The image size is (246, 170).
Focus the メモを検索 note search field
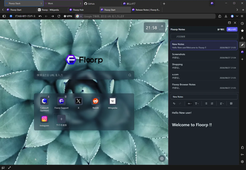pyautogui.click(x=204, y=36)
